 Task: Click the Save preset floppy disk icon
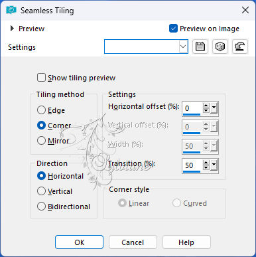coord(200,46)
